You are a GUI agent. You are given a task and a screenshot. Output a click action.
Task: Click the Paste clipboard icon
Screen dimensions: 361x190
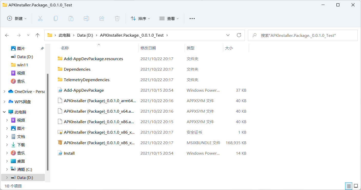[x=71, y=18]
